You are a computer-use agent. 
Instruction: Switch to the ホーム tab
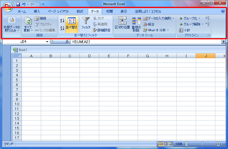coord(22,11)
